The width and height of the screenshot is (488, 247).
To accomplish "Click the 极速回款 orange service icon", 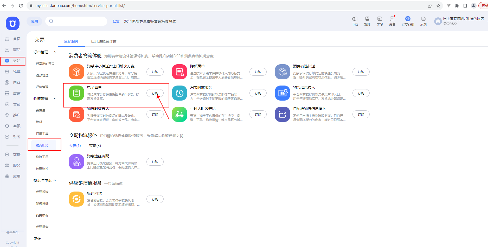I will [x=76, y=199].
